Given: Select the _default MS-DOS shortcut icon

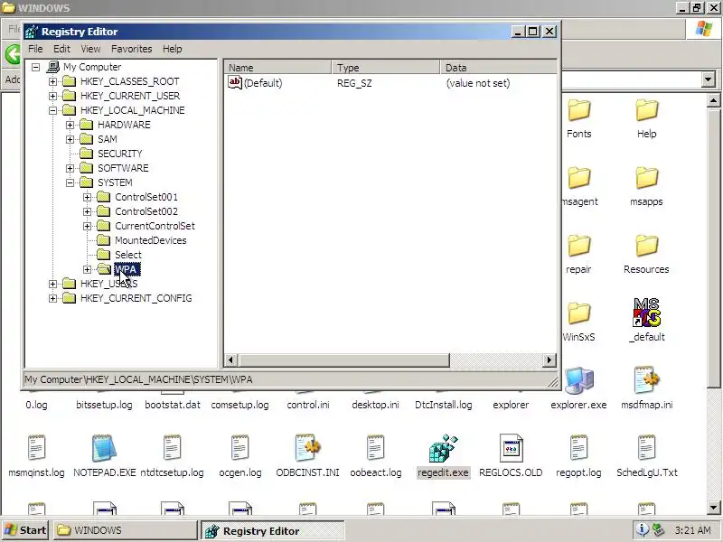Looking at the screenshot, I should (x=646, y=313).
